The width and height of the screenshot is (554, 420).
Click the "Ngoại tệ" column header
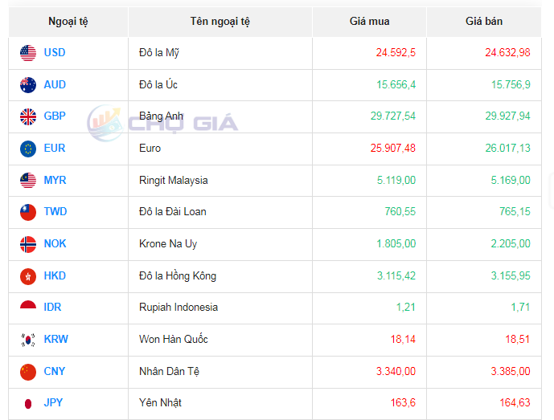68,22
